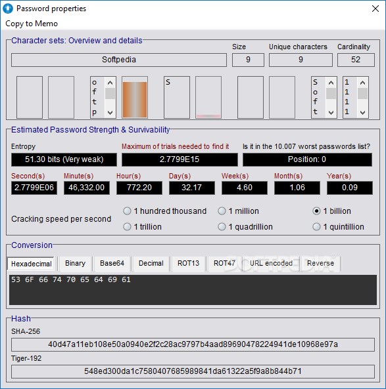Open the Copy to Memo menu
The width and height of the screenshot is (386, 389).
tap(32, 24)
